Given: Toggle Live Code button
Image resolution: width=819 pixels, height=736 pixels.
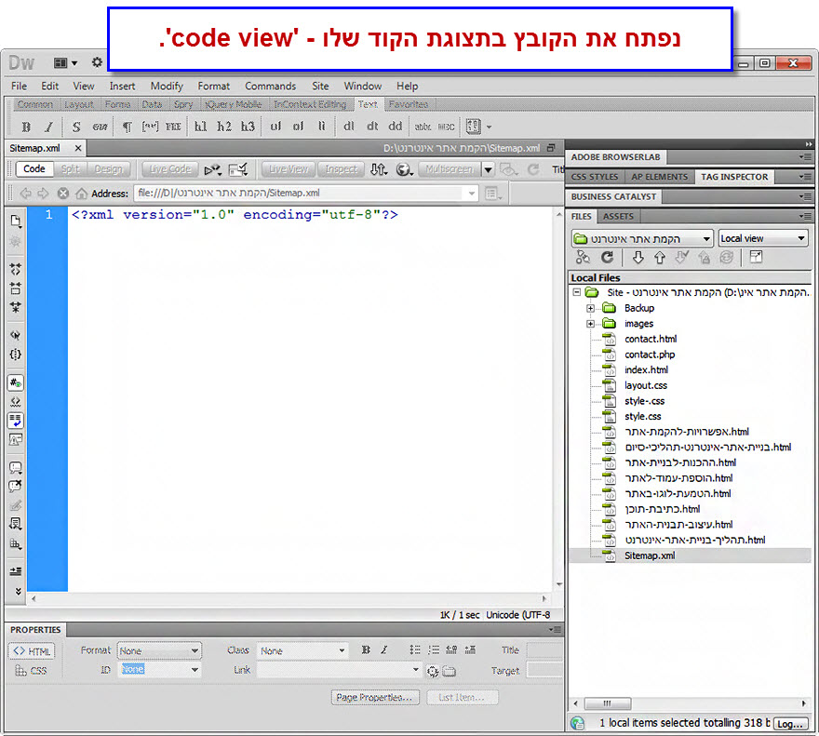Looking at the screenshot, I should click(x=169, y=169).
